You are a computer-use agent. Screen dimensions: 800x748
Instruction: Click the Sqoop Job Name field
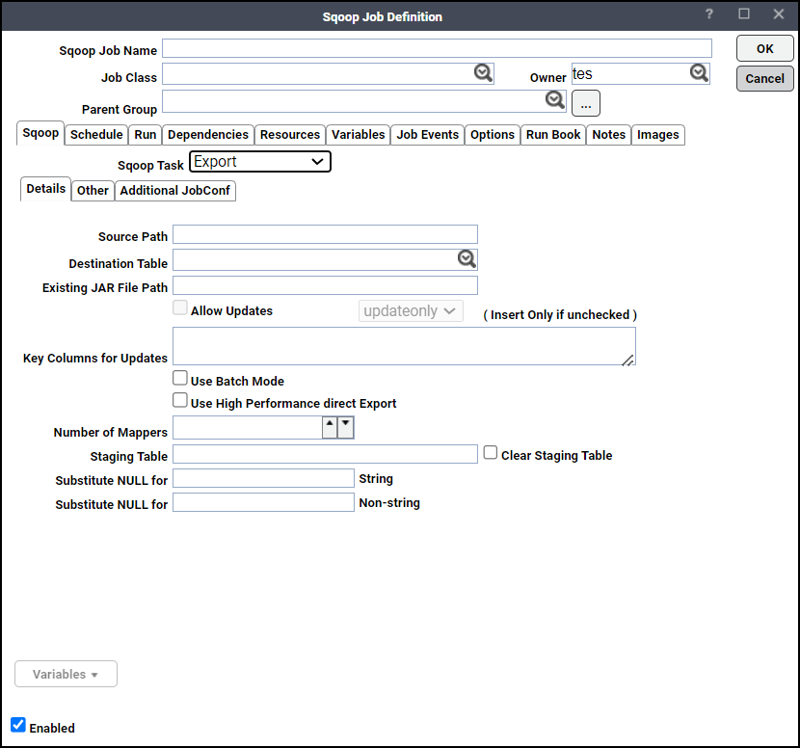pyautogui.click(x=437, y=48)
